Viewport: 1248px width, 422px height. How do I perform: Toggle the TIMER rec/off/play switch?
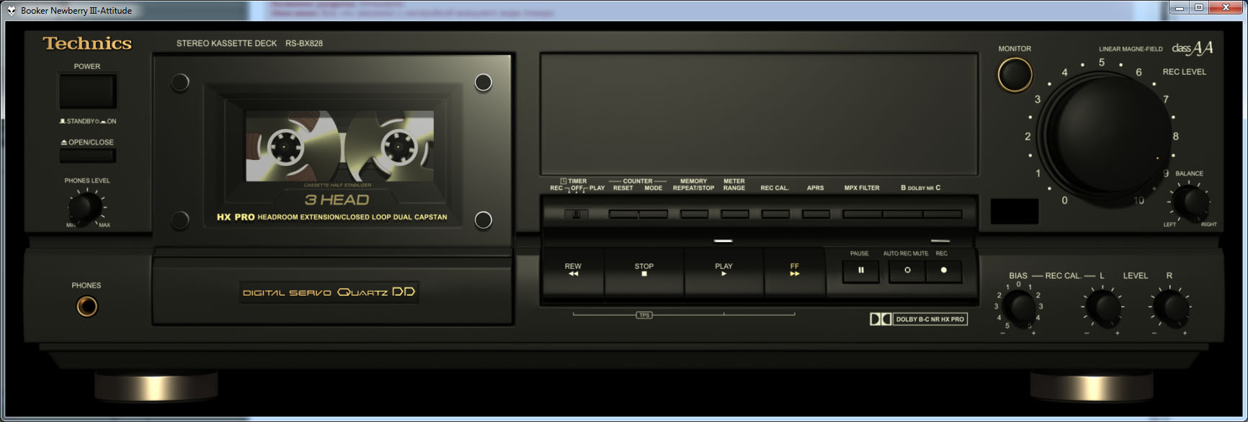coord(576,214)
